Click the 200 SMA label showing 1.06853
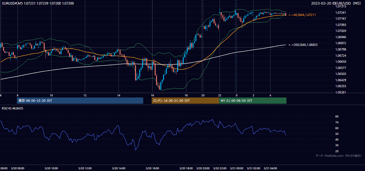Image resolution: width=365 pixels, height=171 pixels. [x=303, y=45]
